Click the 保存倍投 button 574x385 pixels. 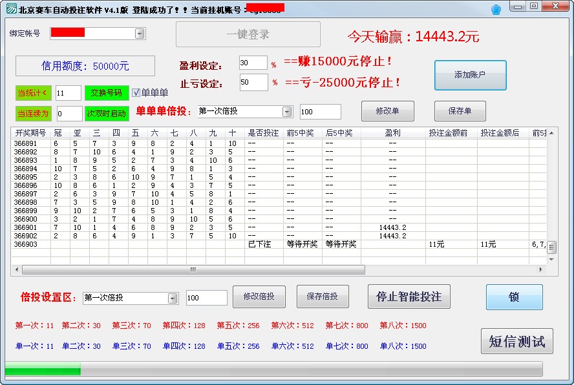click(x=323, y=297)
